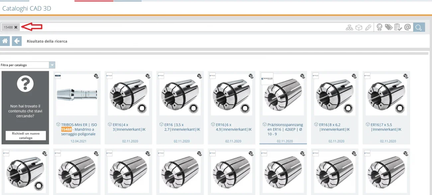Click the pencil sketch search icon
The height and width of the screenshot is (195, 432).
(368, 28)
